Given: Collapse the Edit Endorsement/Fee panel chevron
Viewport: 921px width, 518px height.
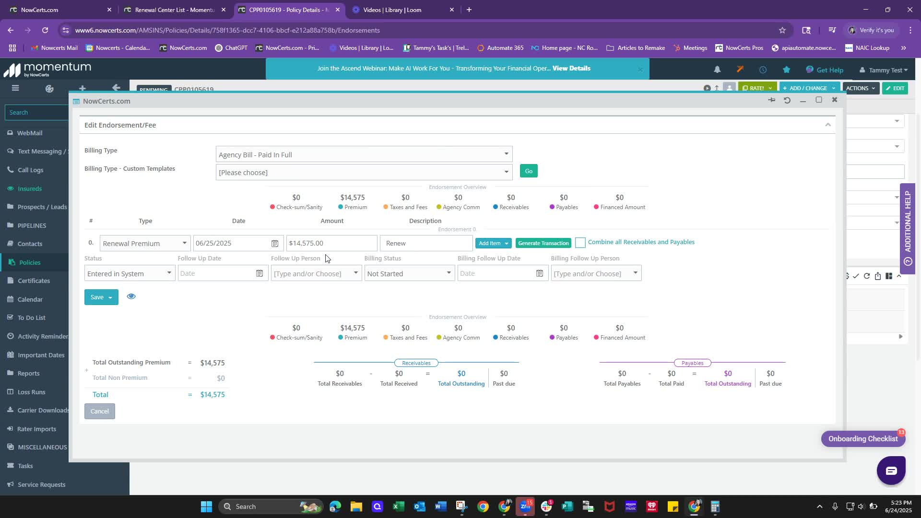Looking at the screenshot, I should 827,125.
